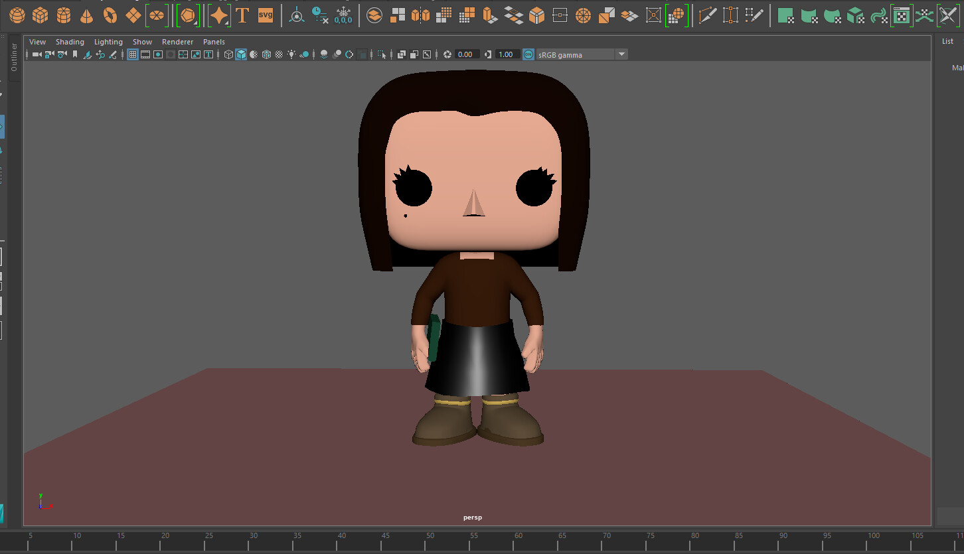This screenshot has height=554, width=964.
Task: Activate the Multi-Cut knife tool
Action: [x=708, y=15]
